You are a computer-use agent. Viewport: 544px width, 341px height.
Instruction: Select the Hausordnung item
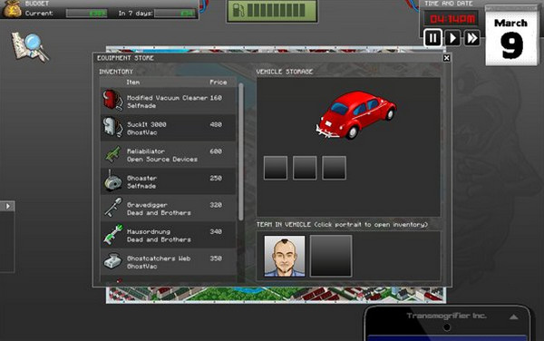point(169,235)
